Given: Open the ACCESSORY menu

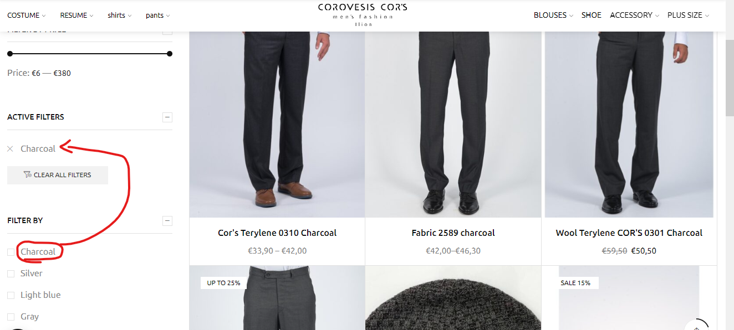Looking at the screenshot, I should (635, 16).
